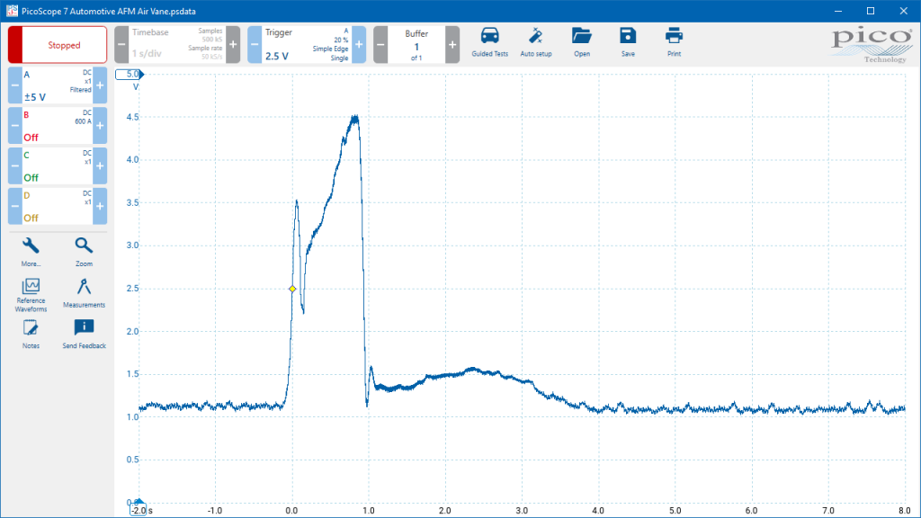This screenshot has height=518, width=921.
Task: Open channel A ±5 V options
Action: coord(57,85)
